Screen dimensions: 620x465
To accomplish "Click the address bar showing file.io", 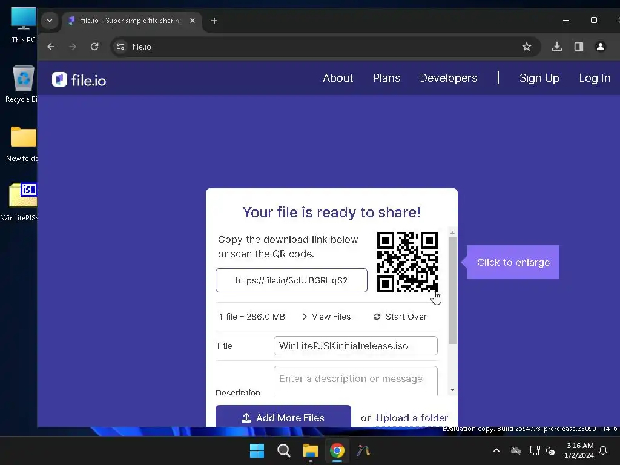I will point(325,47).
